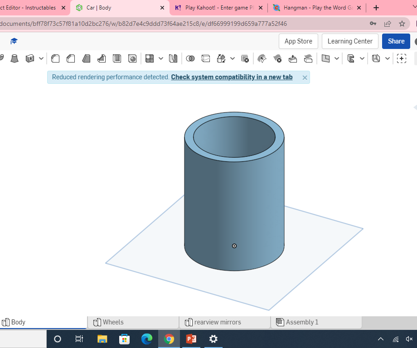Image resolution: width=417 pixels, height=348 pixels.
Task: Select the Rib tool
Action: click(102, 58)
